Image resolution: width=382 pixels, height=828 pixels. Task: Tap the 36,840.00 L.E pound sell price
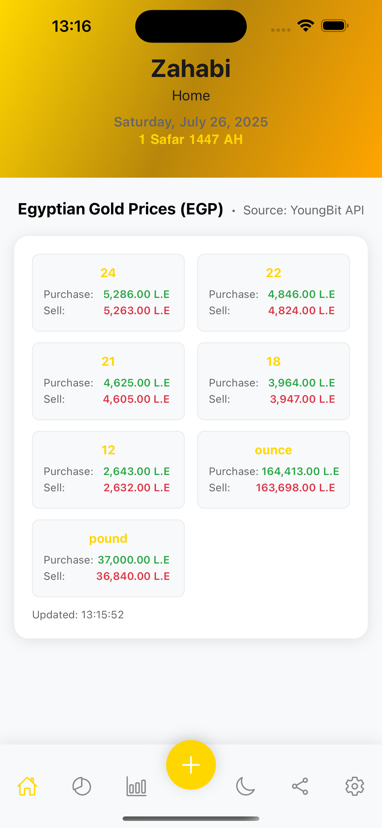pyautogui.click(x=133, y=576)
